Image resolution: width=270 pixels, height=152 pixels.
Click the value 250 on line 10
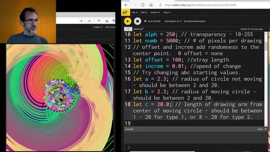170,34
